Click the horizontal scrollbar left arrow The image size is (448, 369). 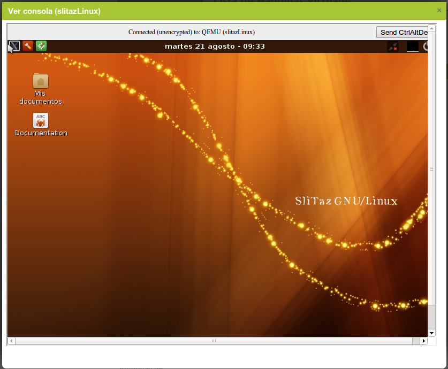click(11, 341)
